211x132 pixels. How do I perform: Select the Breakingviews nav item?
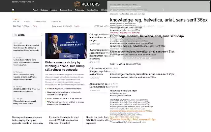pos(66,10)
